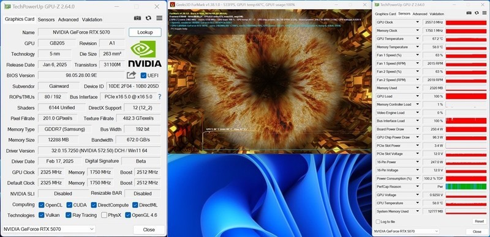Click the GPU-Z title bar icon in Sensors window
Screen dimensions: 490x237
377,4
